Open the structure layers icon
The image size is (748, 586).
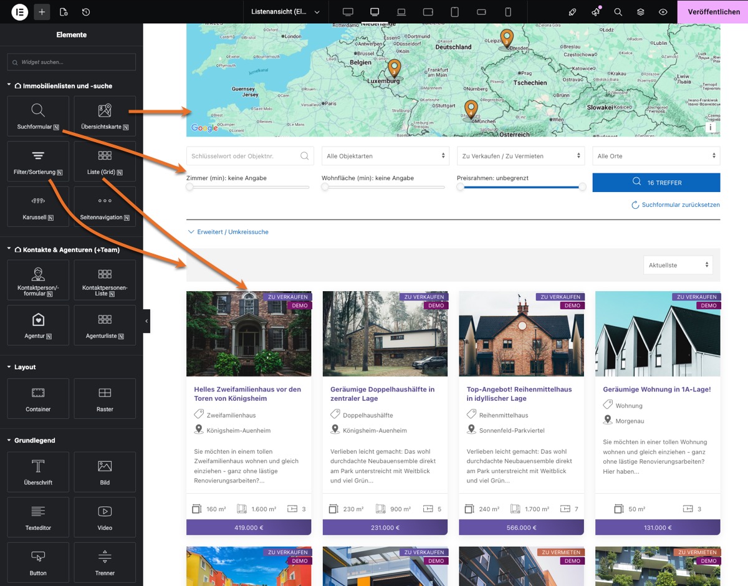[640, 12]
